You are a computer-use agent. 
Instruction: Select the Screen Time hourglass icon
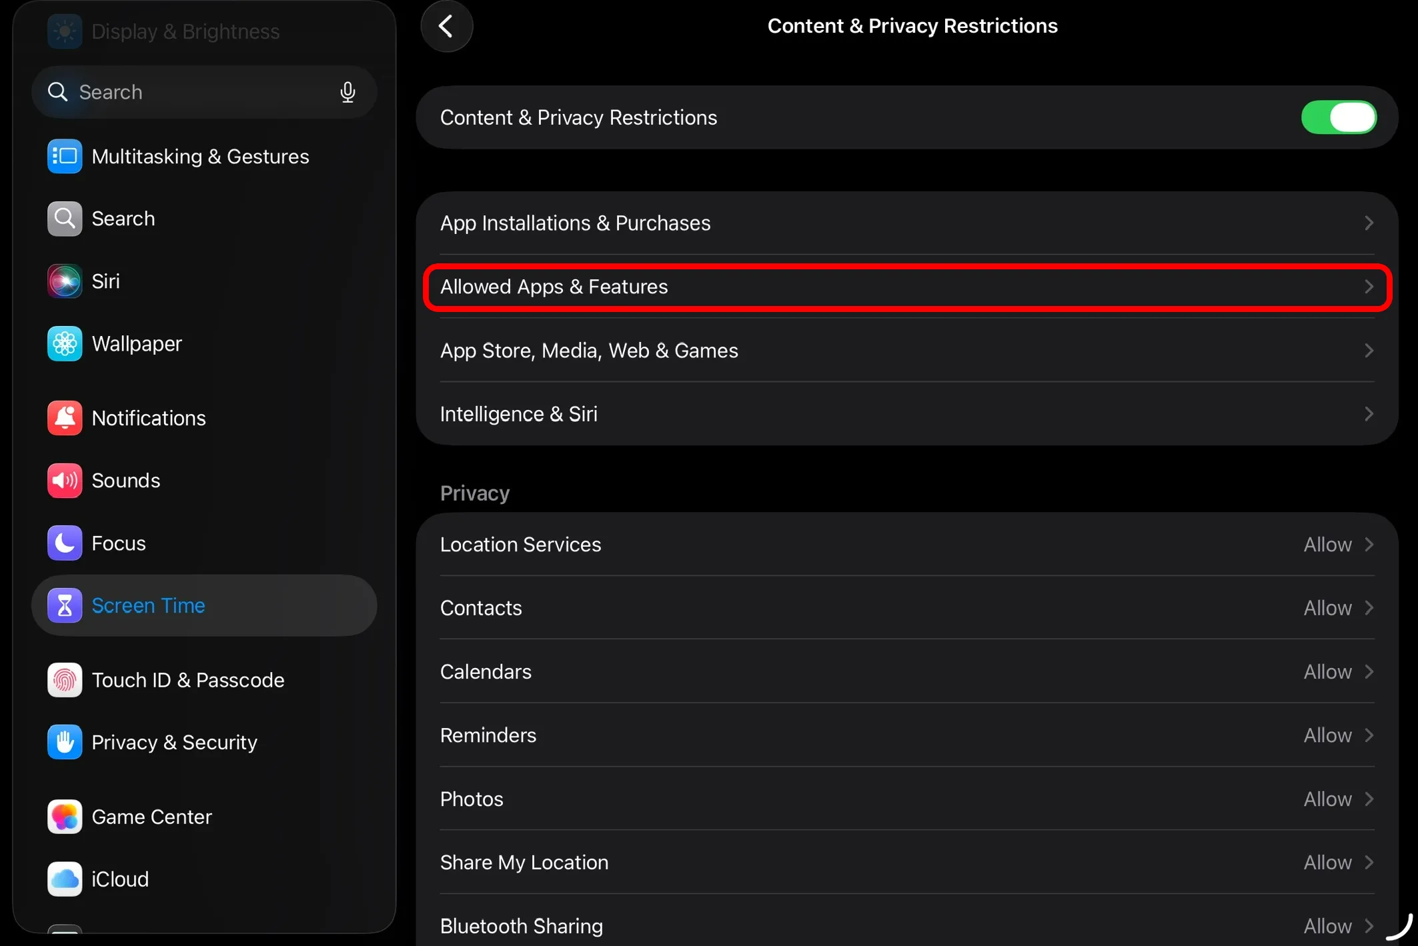point(65,605)
